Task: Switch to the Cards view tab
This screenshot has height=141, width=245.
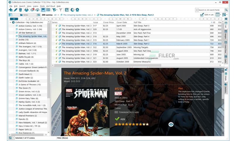Action: coord(226,59)
